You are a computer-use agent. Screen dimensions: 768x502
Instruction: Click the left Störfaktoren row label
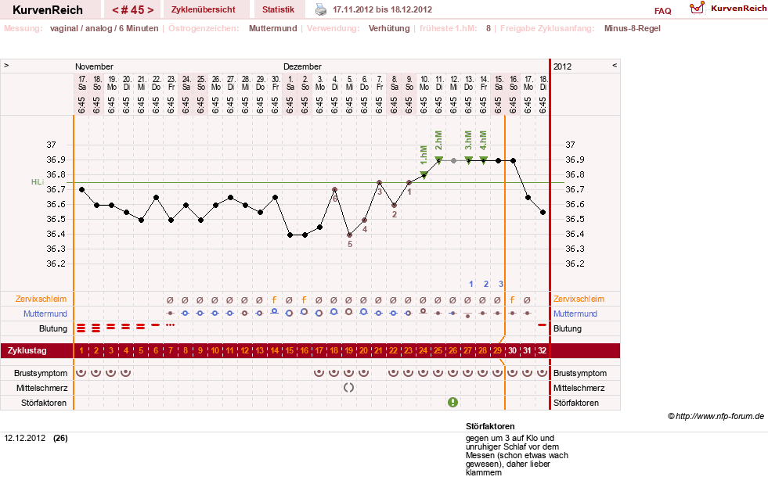click(44, 403)
